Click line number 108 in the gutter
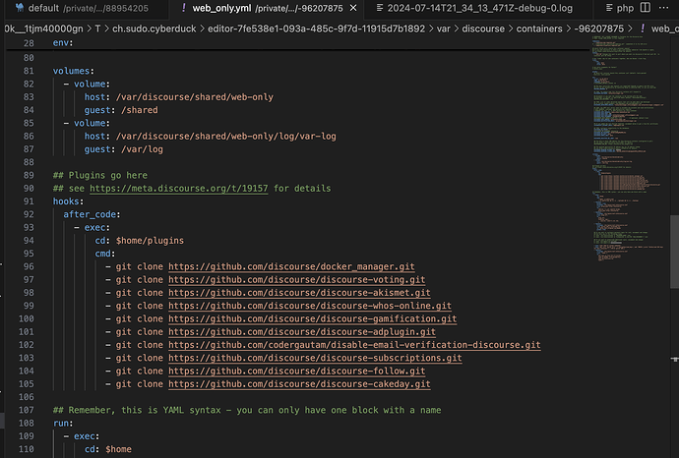 point(26,423)
